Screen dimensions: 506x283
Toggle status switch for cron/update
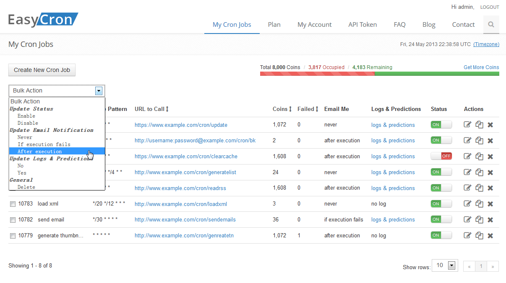tap(441, 125)
